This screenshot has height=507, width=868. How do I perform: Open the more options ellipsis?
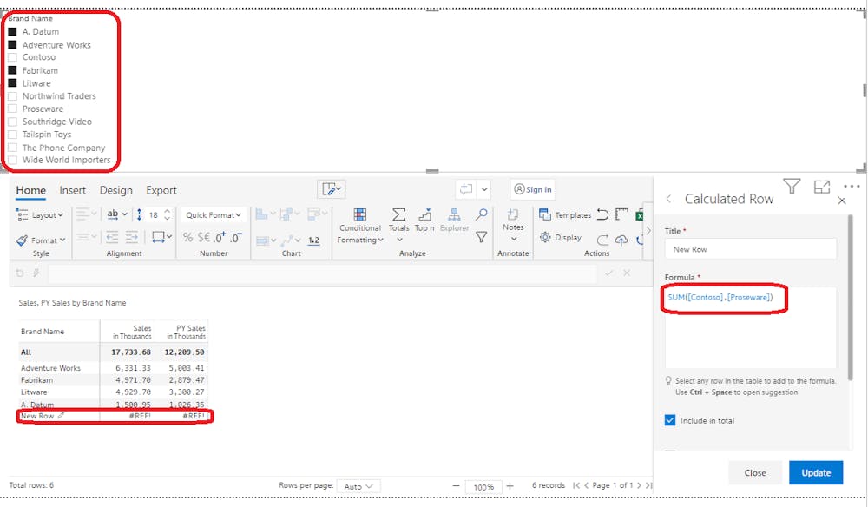[x=852, y=187]
